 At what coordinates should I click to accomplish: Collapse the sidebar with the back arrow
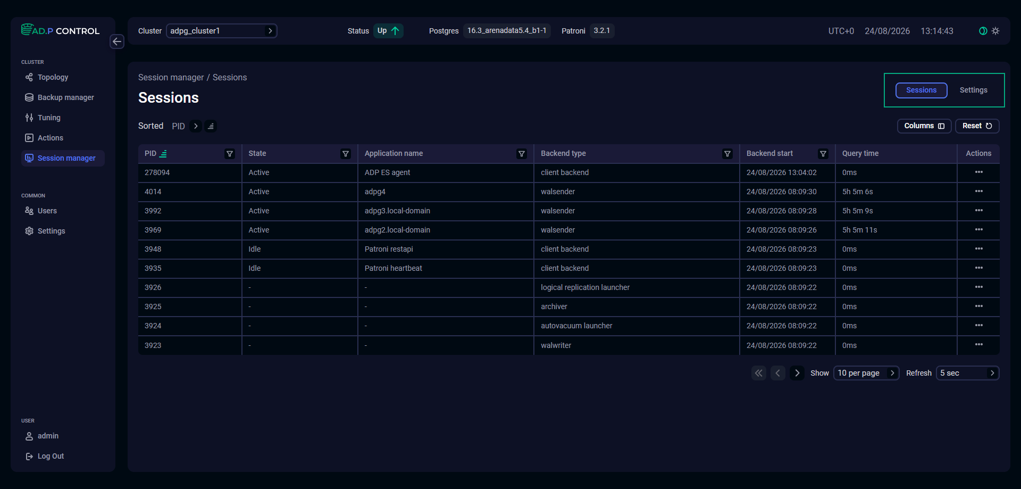117,42
